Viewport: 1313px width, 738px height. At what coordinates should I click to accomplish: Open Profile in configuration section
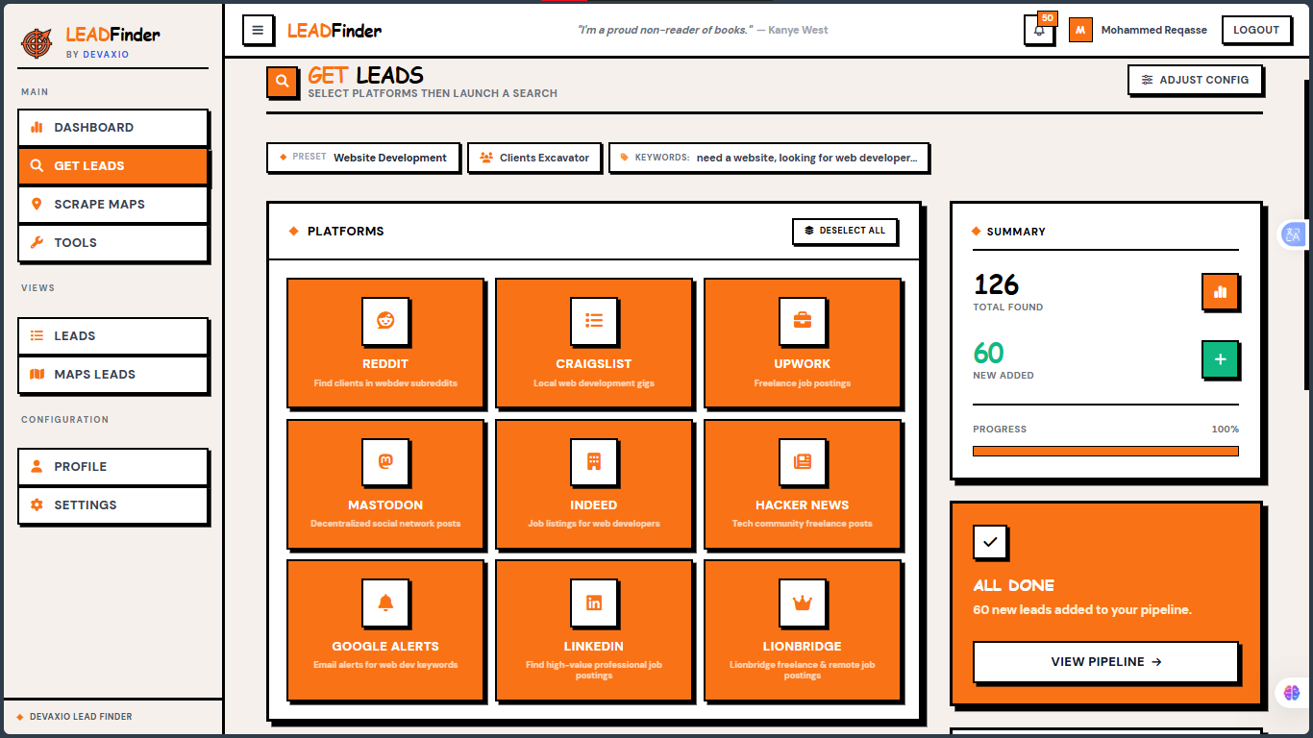(x=112, y=467)
